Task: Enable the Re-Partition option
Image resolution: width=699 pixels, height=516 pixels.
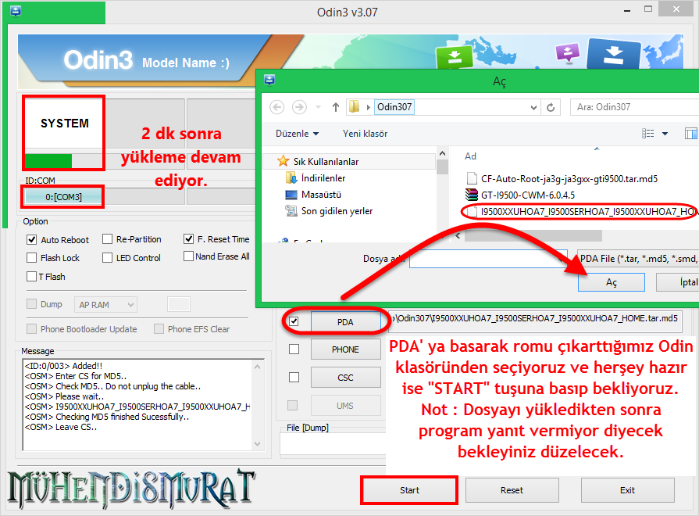Action: tap(107, 239)
